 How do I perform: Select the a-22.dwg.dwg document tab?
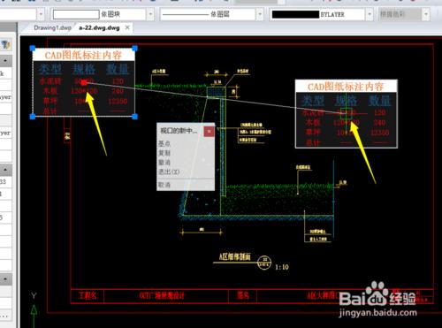point(99,28)
